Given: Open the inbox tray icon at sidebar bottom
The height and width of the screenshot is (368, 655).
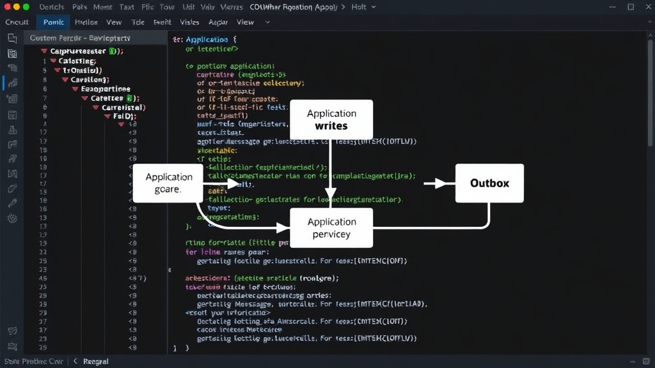Looking at the screenshot, I should coord(12,347).
